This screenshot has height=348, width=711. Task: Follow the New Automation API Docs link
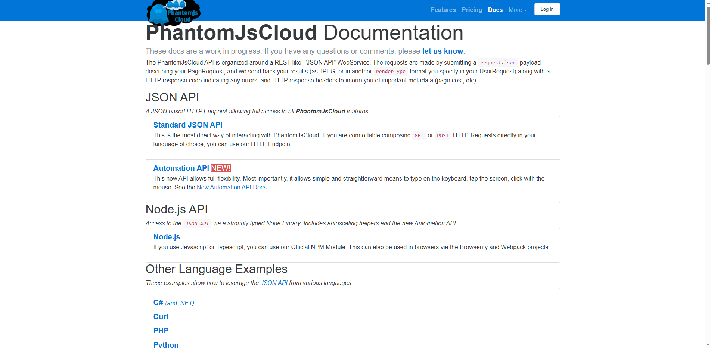[x=232, y=187]
